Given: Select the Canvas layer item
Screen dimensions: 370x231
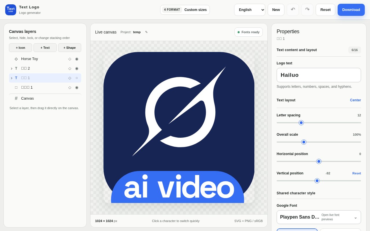Looking at the screenshot, I should click(45, 98).
